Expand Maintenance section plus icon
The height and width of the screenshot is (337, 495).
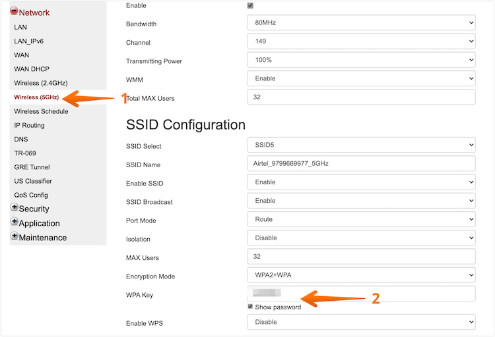coord(15,237)
